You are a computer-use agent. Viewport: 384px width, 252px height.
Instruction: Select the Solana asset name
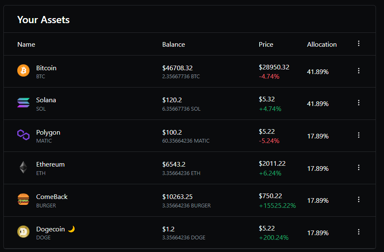tap(46, 100)
